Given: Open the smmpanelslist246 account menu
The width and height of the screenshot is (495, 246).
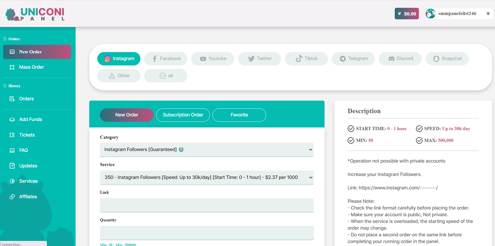Looking at the screenshot, I should point(458,14).
